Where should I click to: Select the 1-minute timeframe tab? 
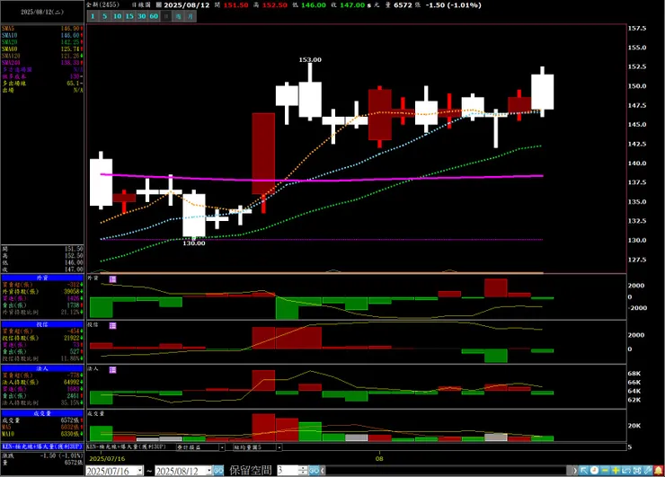pos(93,16)
